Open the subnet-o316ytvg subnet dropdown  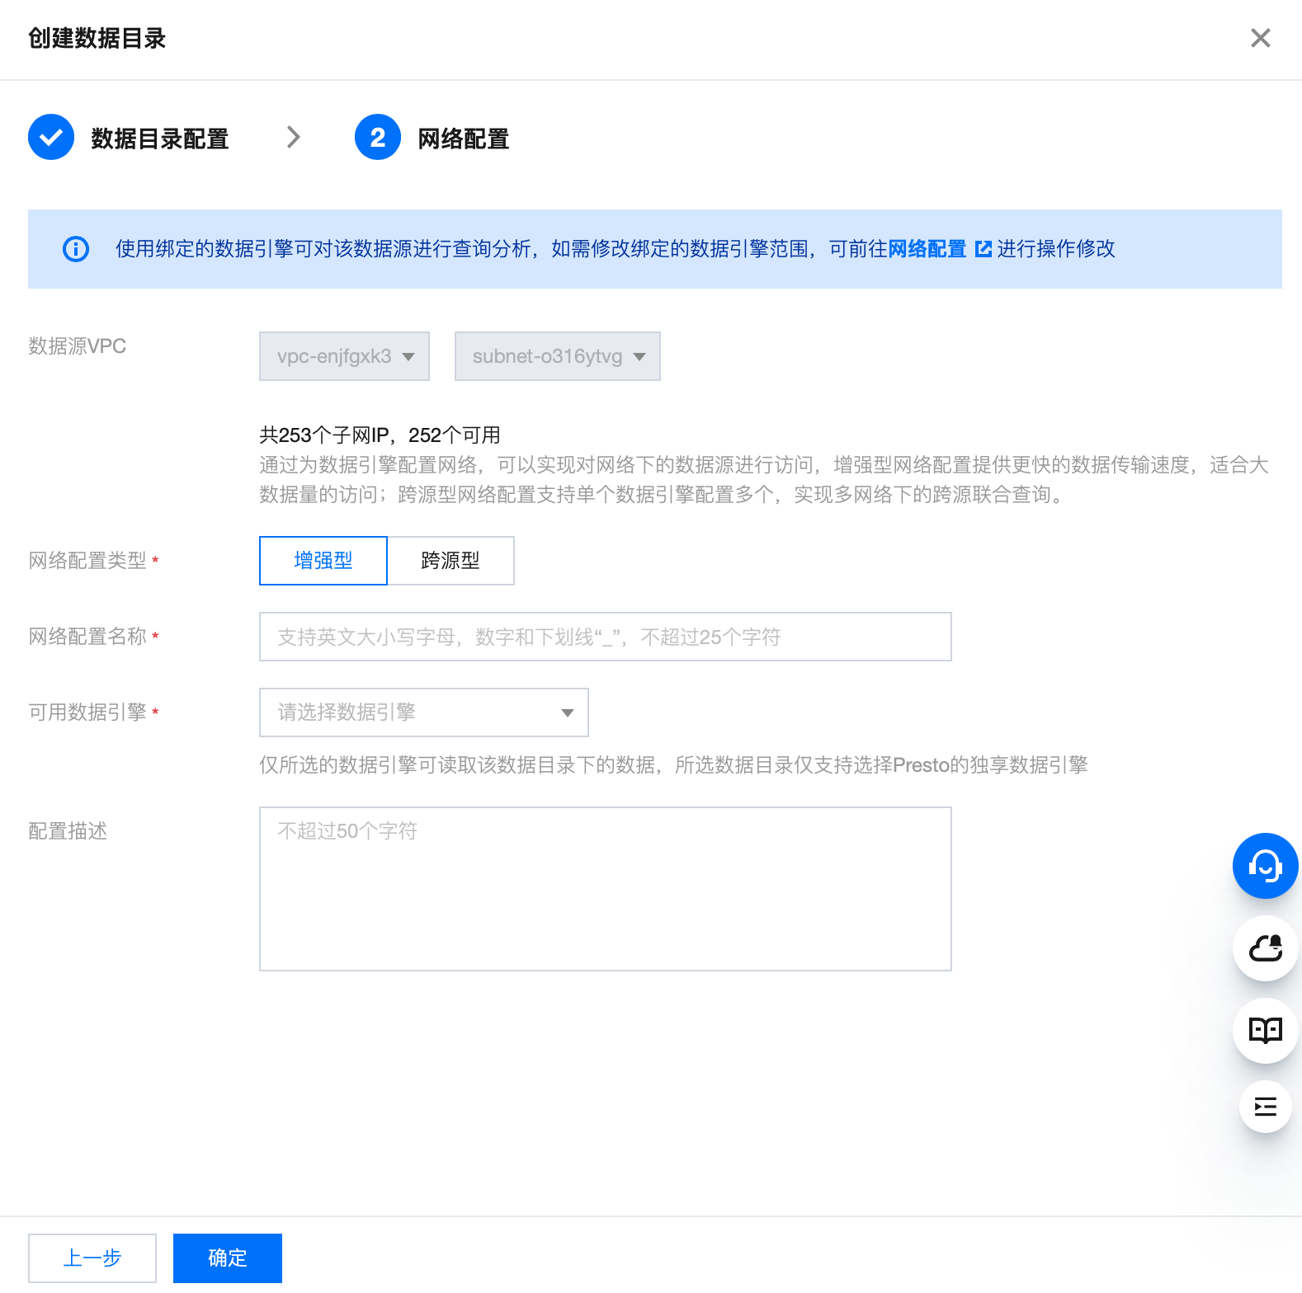click(558, 356)
